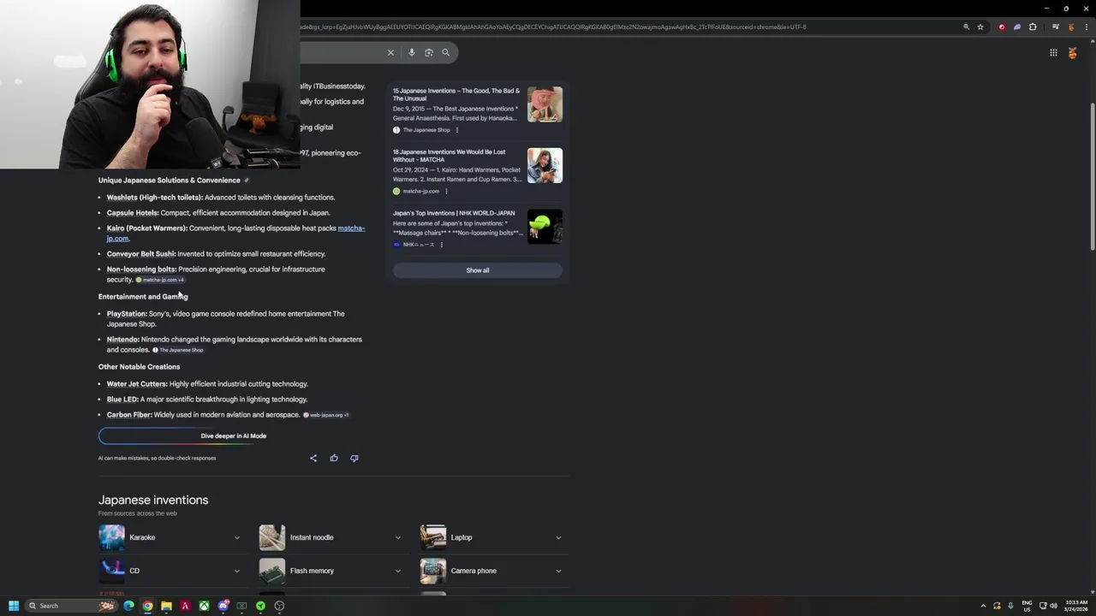Open Japan's Top Inventions NHK WORLD-JAPAN link
The width and height of the screenshot is (1096, 616).
(454, 213)
